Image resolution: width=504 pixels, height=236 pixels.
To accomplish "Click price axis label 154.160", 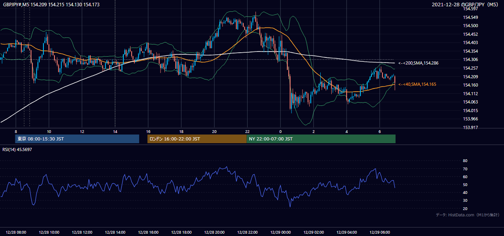I will (471, 85).
